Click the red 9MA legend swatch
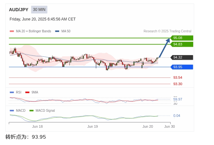 pyautogui.click(x=28, y=92)
